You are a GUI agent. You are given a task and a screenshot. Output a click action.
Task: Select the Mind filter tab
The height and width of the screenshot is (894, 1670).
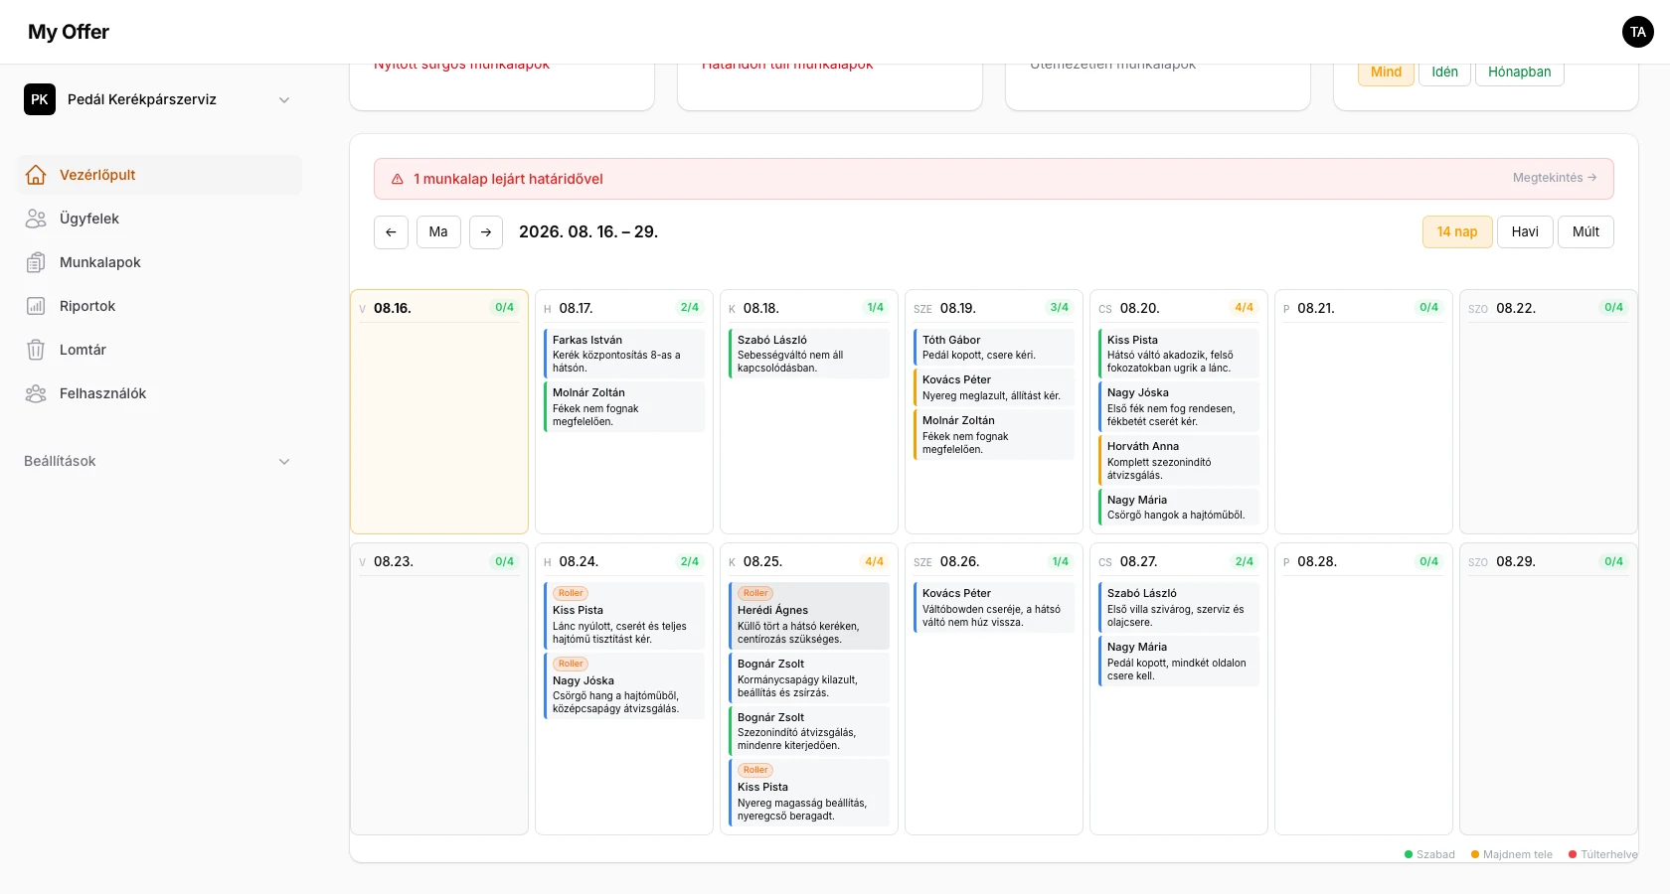click(1386, 73)
